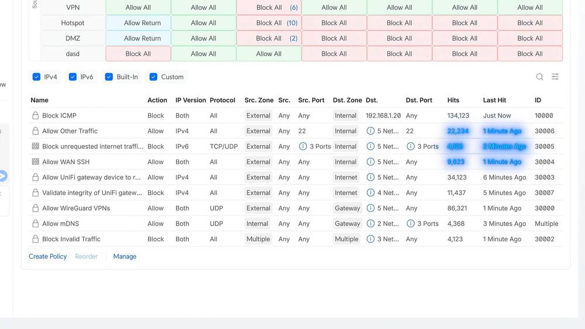Click the Protocol column header
The image size is (585, 329).
pyautogui.click(x=222, y=100)
